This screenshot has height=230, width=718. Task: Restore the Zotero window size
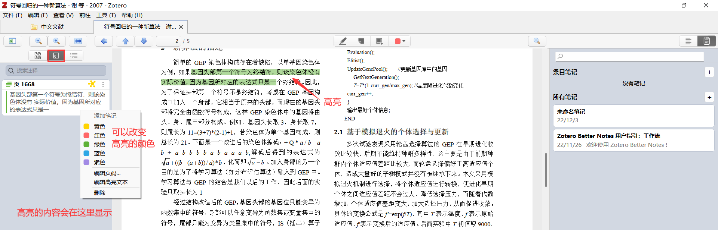[684, 5]
